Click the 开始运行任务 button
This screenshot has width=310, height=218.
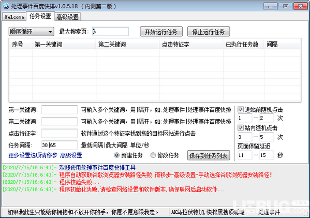pos(161,32)
